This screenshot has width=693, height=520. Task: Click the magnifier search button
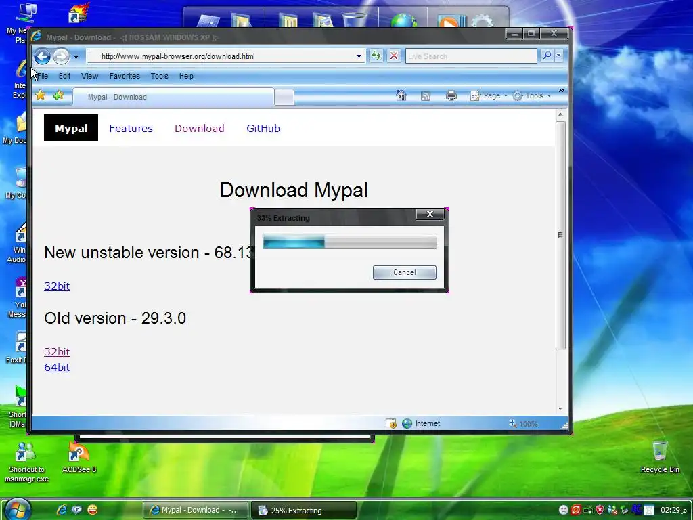[x=547, y=56]
